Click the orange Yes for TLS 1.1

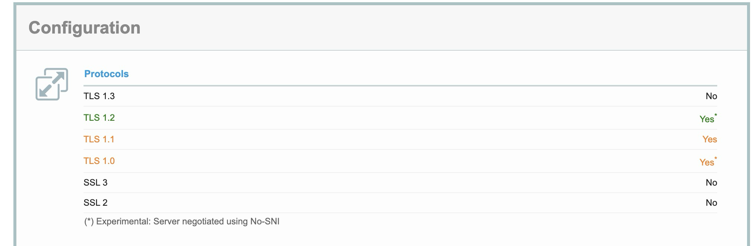(x=709, y=139)
